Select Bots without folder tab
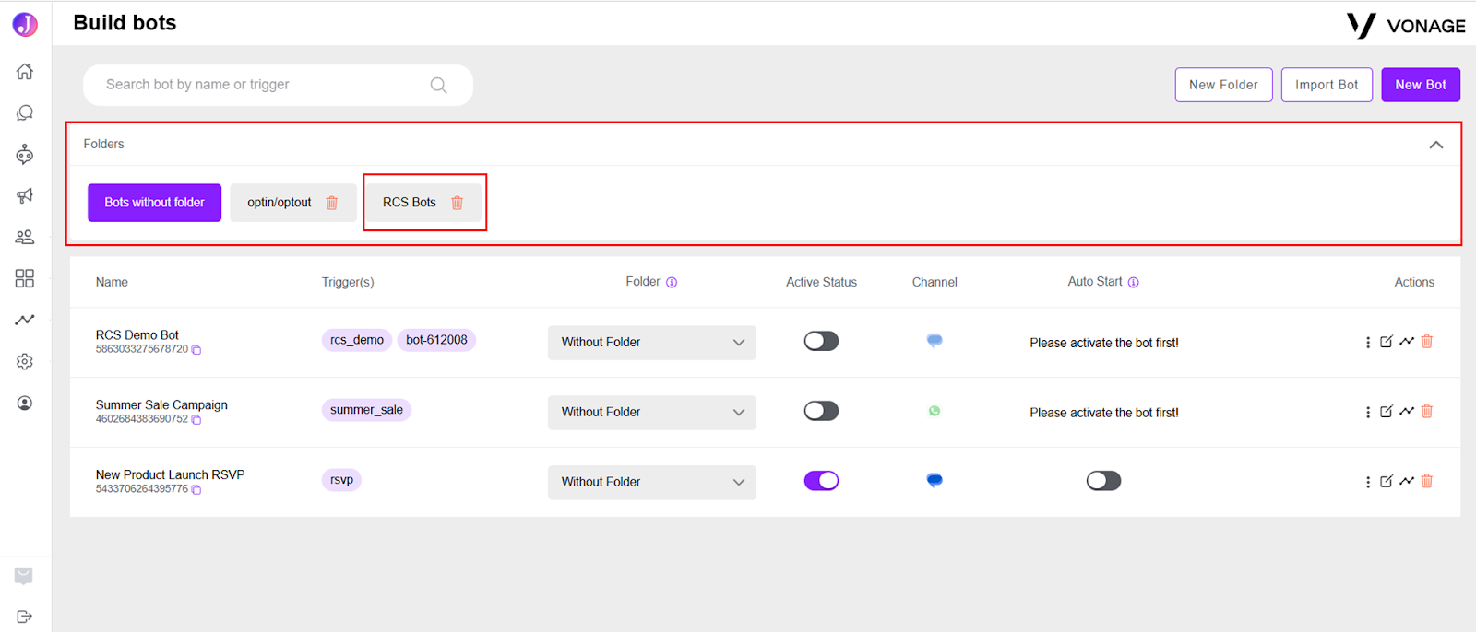Viewport: 1476px width, 632px height. click(x=155, y=203)
